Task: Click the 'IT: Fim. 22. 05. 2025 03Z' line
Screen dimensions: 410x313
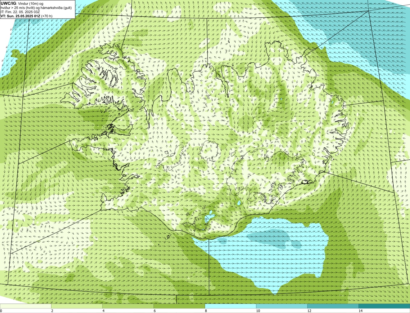Action: point(20,12)
